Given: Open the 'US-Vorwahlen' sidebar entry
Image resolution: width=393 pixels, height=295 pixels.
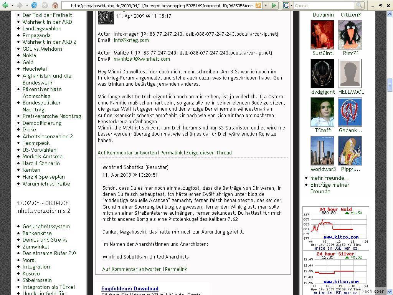Looking at the screenshot, I should pyautogui.click(x=40, y=150).
